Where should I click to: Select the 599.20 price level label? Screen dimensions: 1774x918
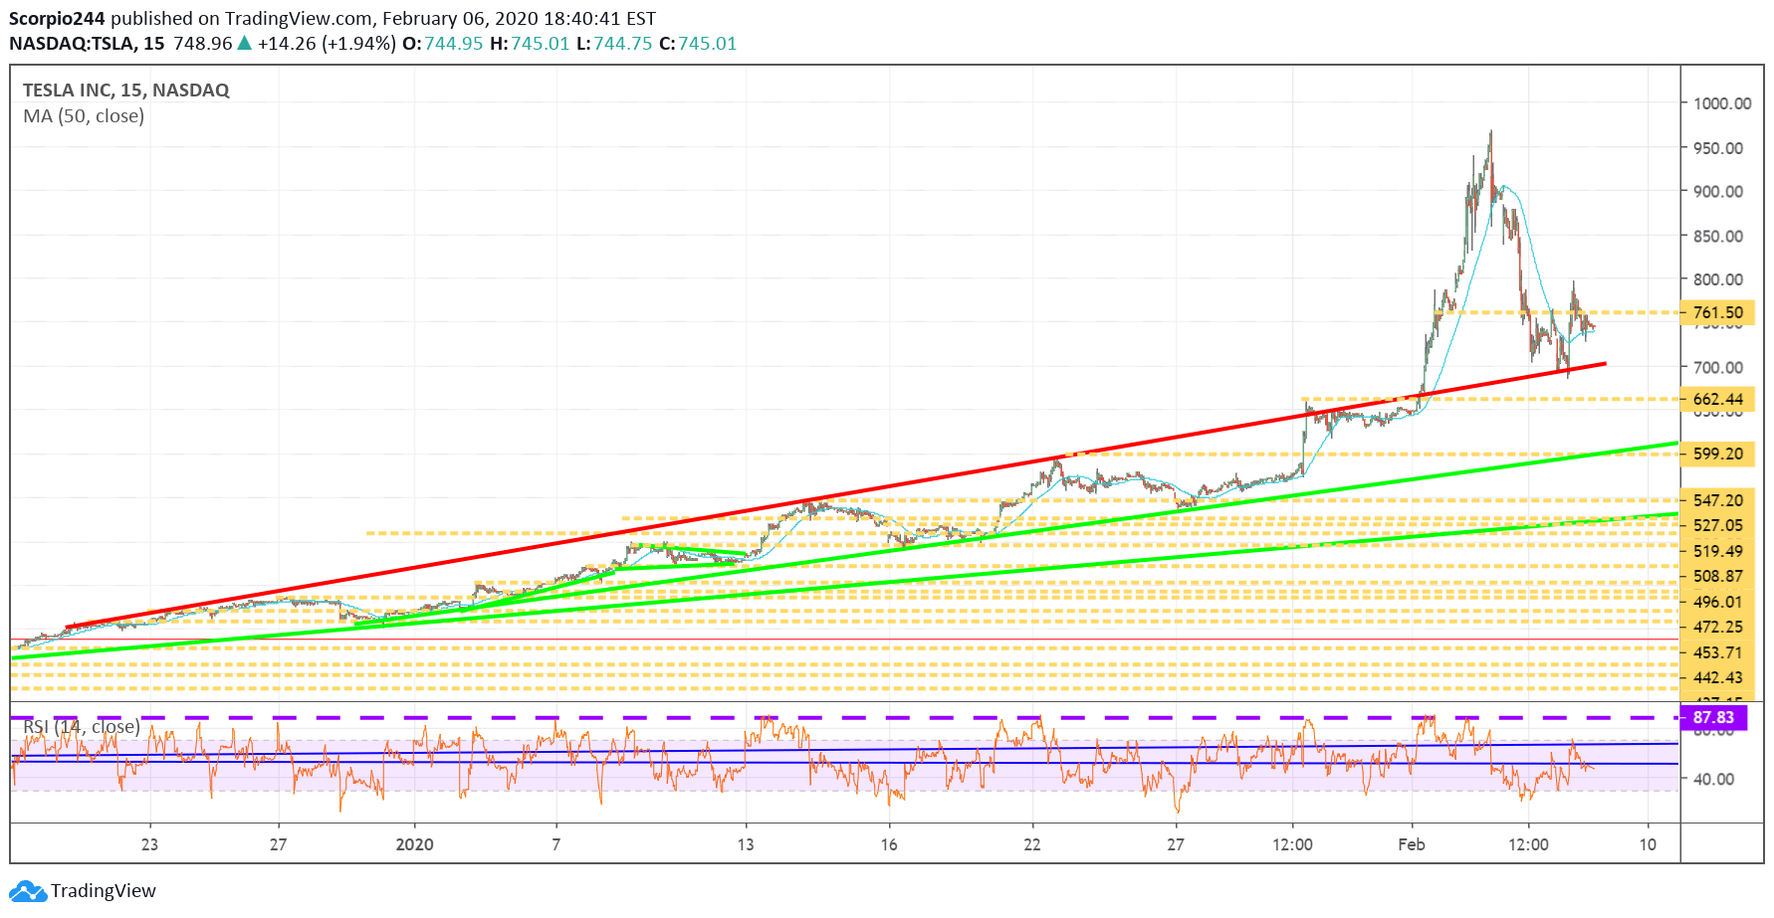[x=1717, y=454]
